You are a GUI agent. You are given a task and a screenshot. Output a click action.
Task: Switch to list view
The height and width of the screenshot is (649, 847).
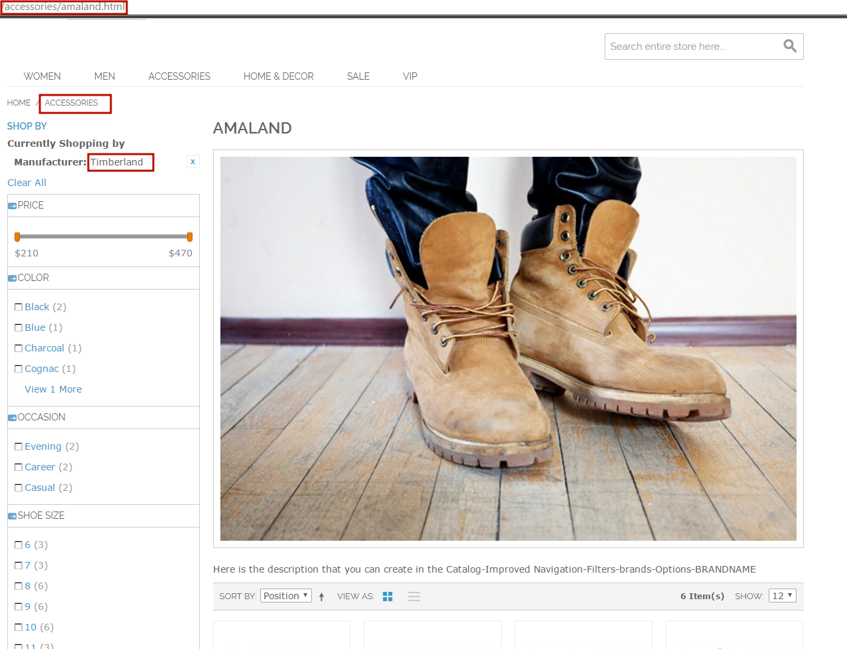[414, 597]
